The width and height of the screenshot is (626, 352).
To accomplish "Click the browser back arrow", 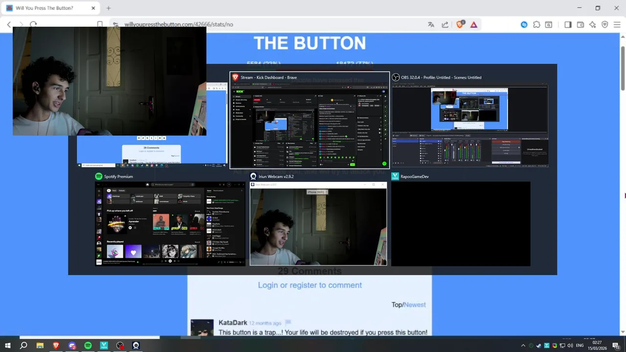I will pyautogui.click(x=9, y=24).
